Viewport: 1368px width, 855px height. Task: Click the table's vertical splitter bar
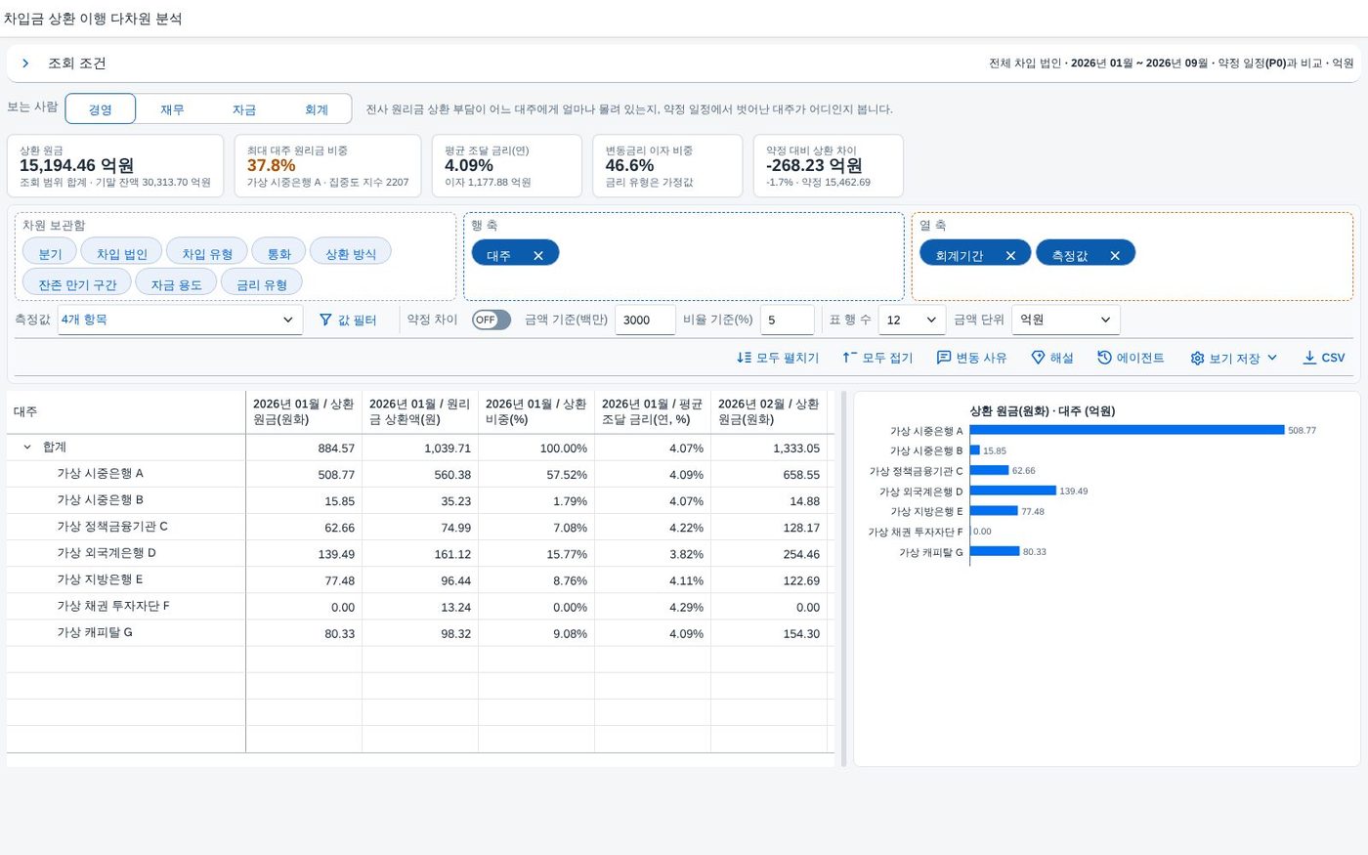(x=844, y=578)
